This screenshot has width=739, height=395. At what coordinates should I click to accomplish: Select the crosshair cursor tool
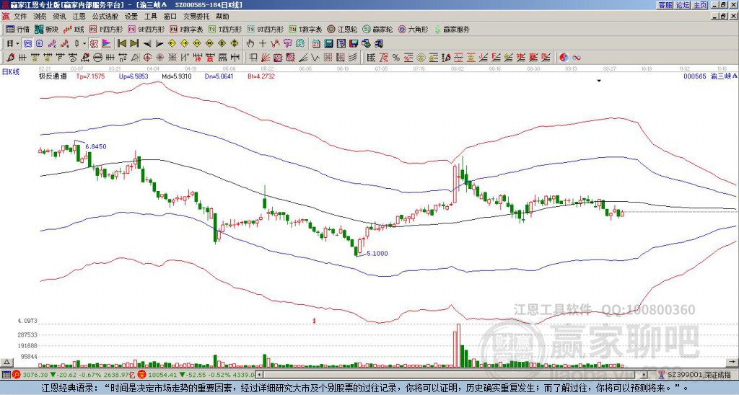pos(263,44)
